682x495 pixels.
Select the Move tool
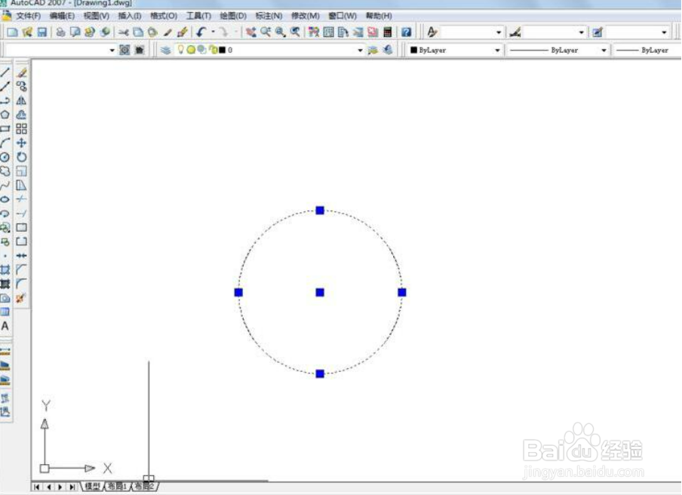pyautogui.click(x=20, y=141)
